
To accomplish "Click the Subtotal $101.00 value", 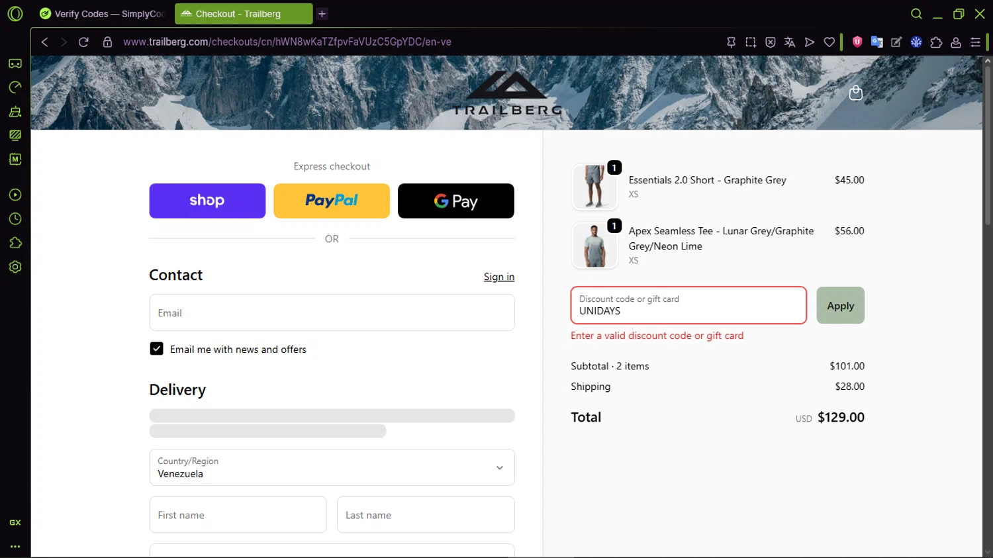I will 847,366.
